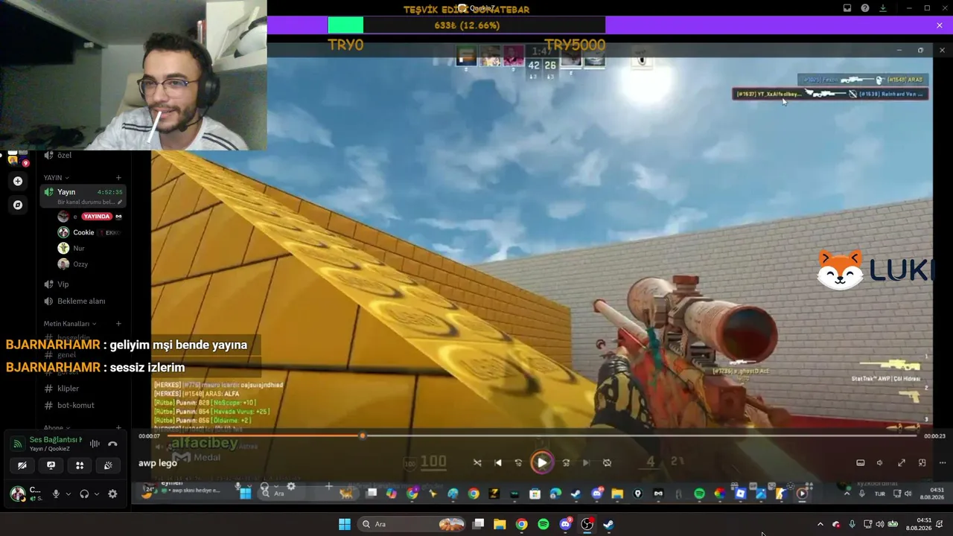The height and width of the screenshot is (536, 953).
Task: Open the system volume control
Action: (x=880, y=524)
